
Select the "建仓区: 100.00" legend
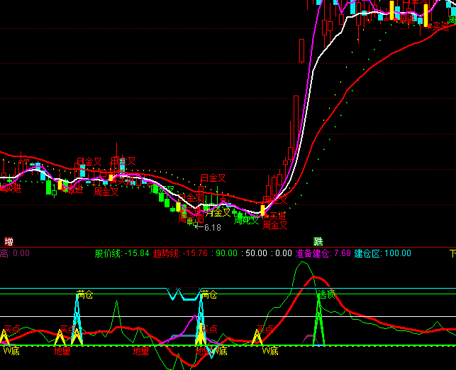[x=382, y=253]
